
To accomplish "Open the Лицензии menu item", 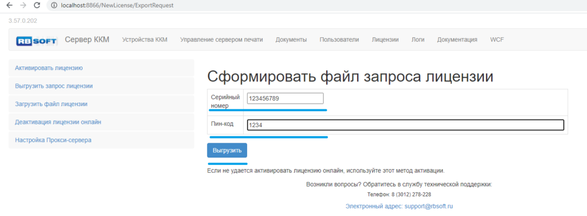I will coord(385,40).
